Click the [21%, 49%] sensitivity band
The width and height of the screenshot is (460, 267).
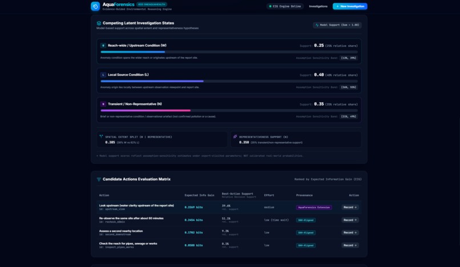pyautogui.click(x=349, y=116)
